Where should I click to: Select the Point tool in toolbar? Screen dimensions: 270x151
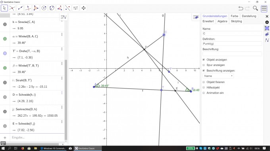click(12, 8)
